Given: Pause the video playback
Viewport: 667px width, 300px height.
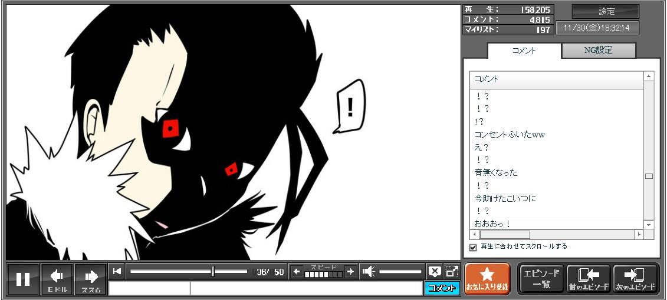Looking at the screenshot, I should [x=23, y=279].
